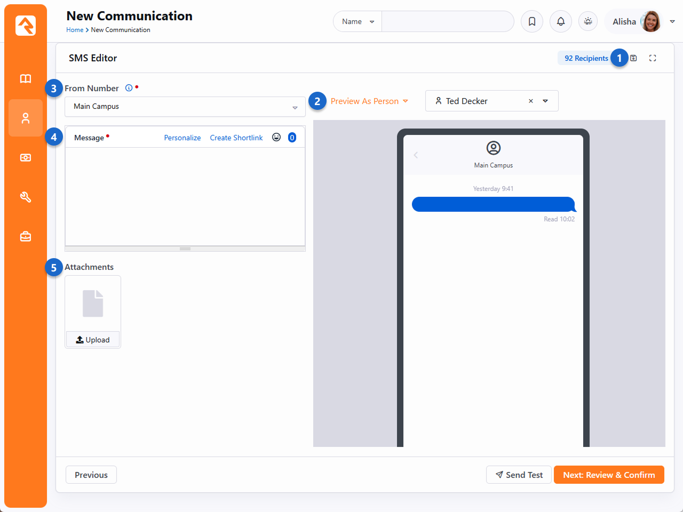Toggle light/dark theme sun icon
Viewport: 683px width, 512px height.
click(x=587, y=21)
